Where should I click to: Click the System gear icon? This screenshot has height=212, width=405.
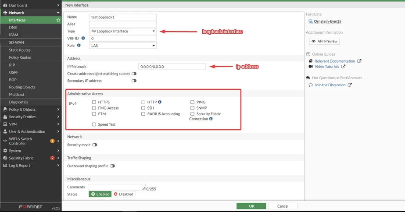(5, 151)
